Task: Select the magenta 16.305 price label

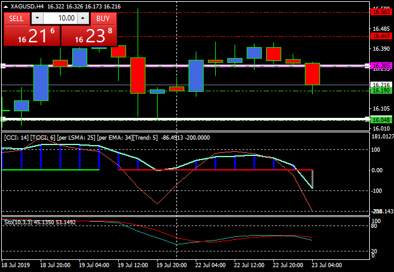Action: pos(381,65)
